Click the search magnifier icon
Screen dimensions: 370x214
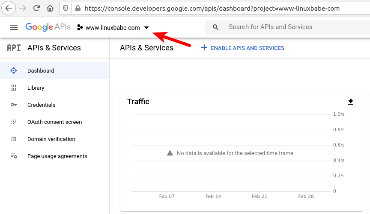(216, 27)
